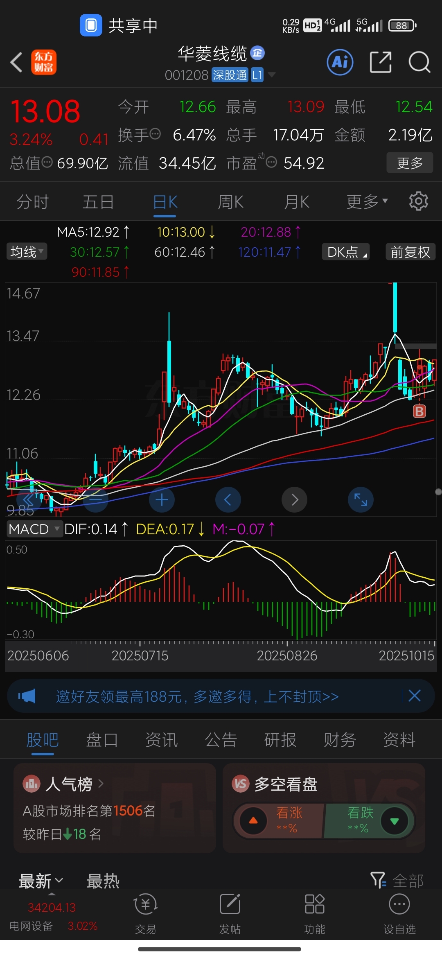This screenshot has width=442, height=958.
Task: Tap the 13.08 current price
Action: click(45, 111)
